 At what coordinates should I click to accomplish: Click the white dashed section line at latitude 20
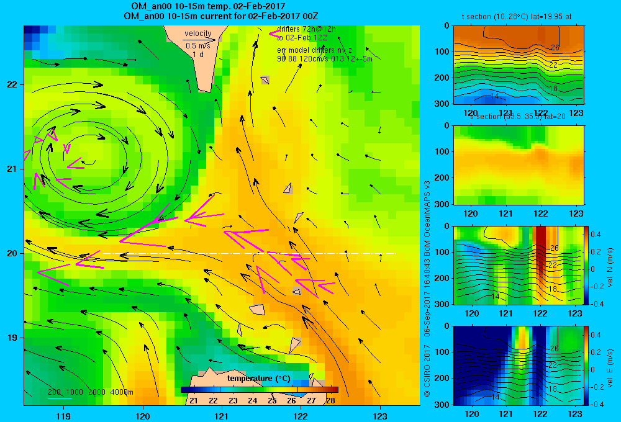coord(249,253)
